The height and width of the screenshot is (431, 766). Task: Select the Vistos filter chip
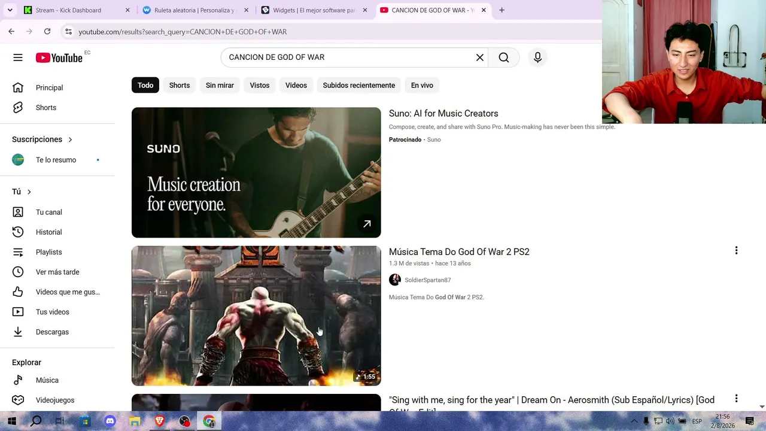point(260,85)
